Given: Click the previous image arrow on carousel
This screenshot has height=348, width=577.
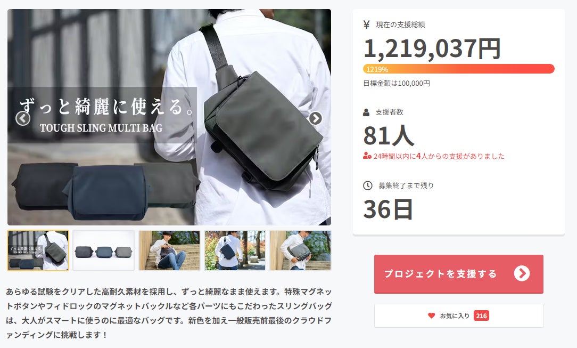Looking at the screenshot, I should (x=23, y=118).
